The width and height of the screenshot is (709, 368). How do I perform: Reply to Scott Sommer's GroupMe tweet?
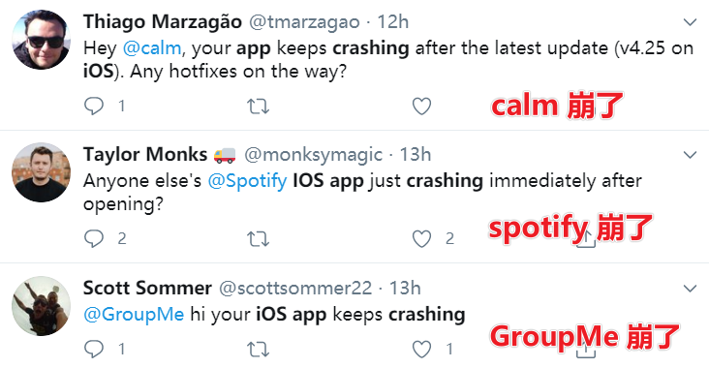pos(94,349)
